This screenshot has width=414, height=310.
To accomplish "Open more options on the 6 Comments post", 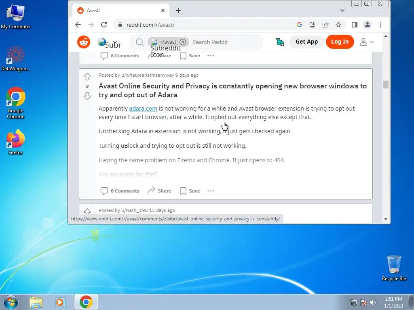I will [210, 56].
